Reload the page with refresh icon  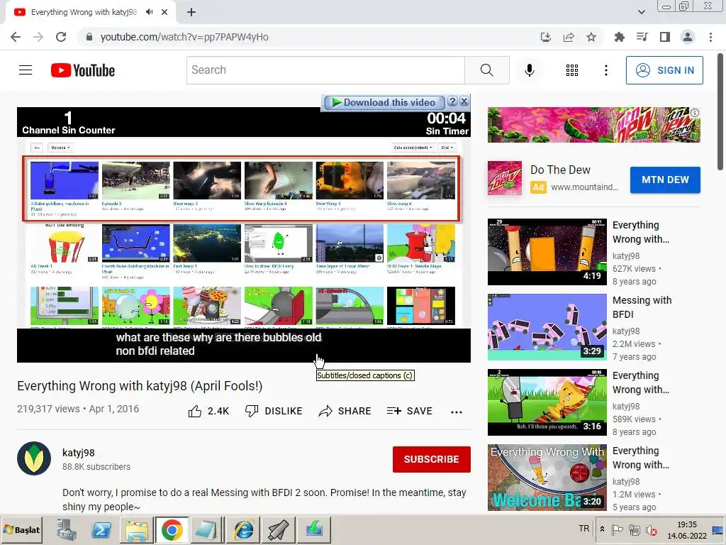coord(61,37)
